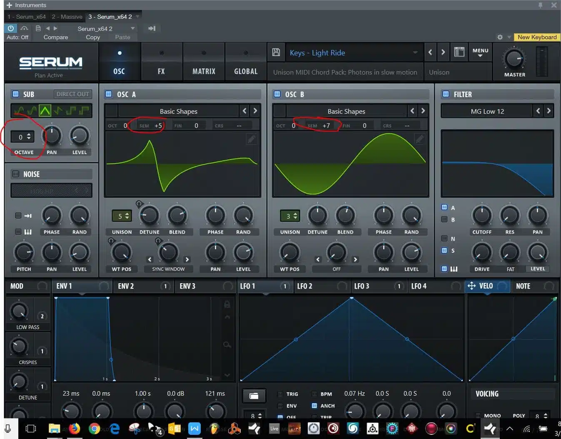Open Firefox from the taskbar
Screen dimensions: 561x439
click(75, 428)
